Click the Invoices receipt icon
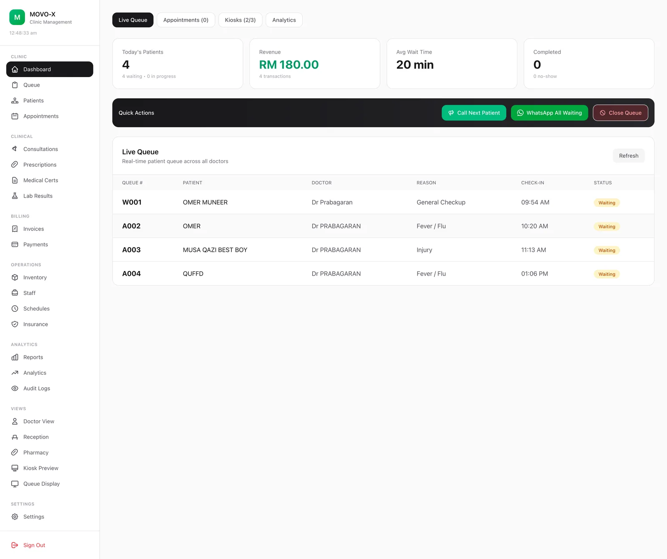 [x=15, y=229]
